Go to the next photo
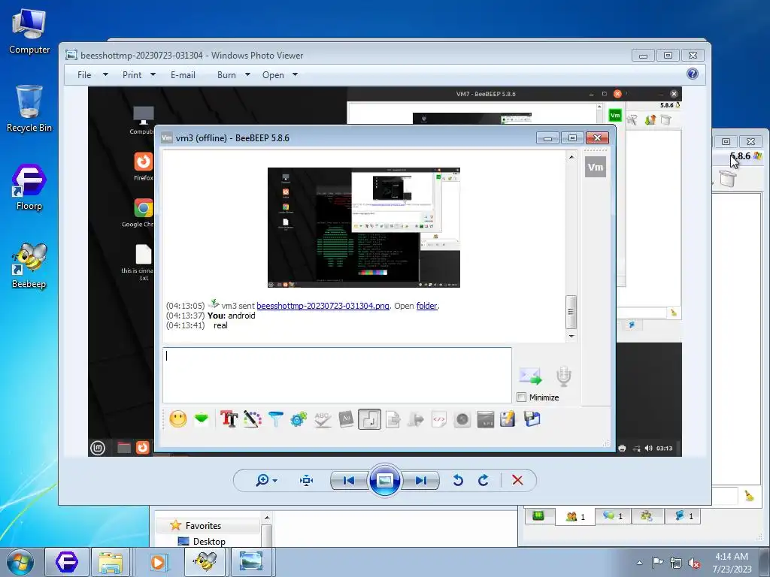 coord(421,480)
